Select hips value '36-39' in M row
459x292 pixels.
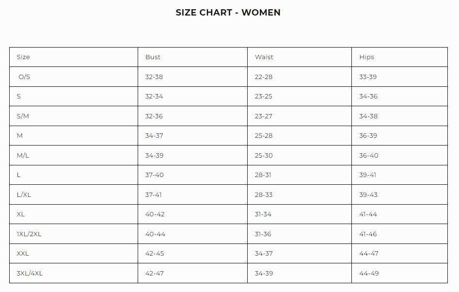pyautogui.click(x=368, y=136)
